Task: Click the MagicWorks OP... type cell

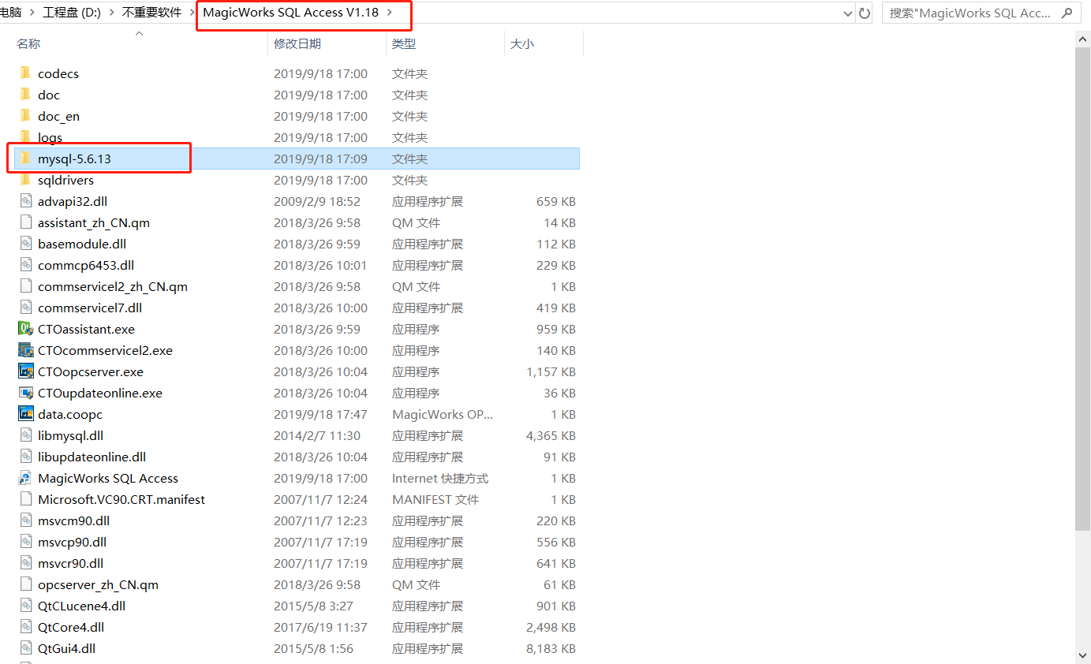Action: (x=442, y=414)
